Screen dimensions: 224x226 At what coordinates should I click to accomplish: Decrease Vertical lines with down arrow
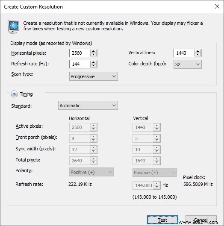(x=198, y=55)
